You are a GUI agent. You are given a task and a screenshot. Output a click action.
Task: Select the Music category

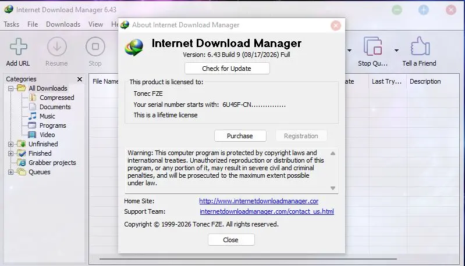47,116
